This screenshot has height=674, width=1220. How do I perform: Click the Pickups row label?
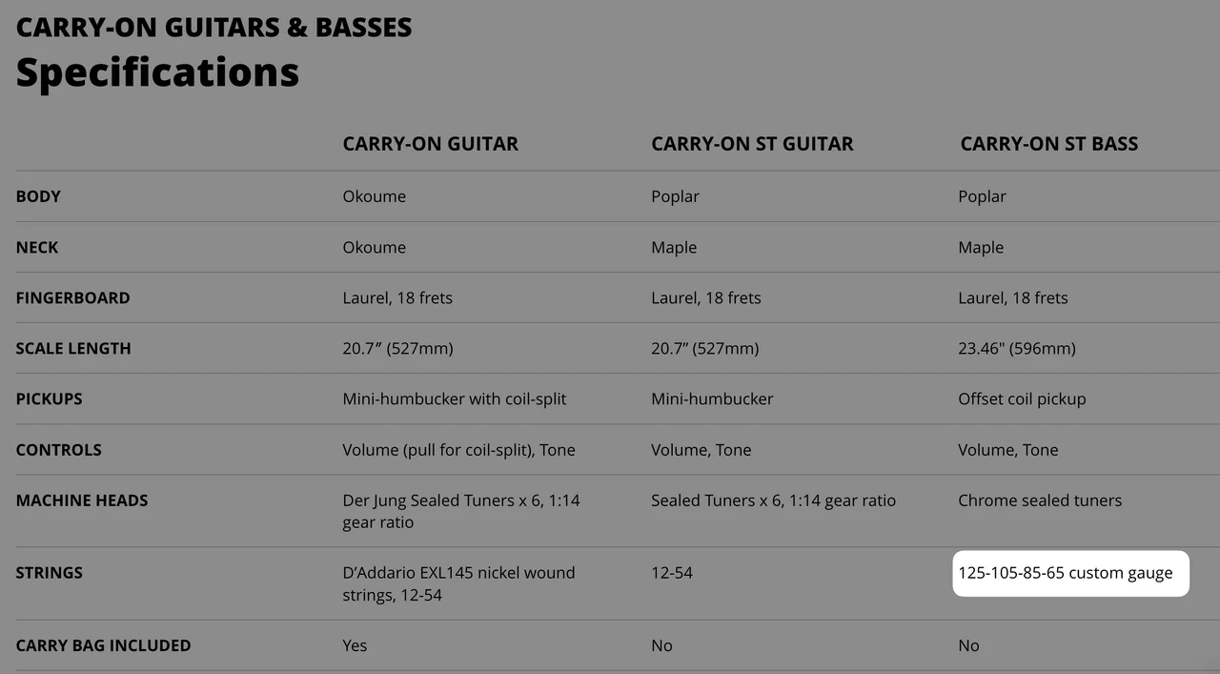[x=49, y=398]
